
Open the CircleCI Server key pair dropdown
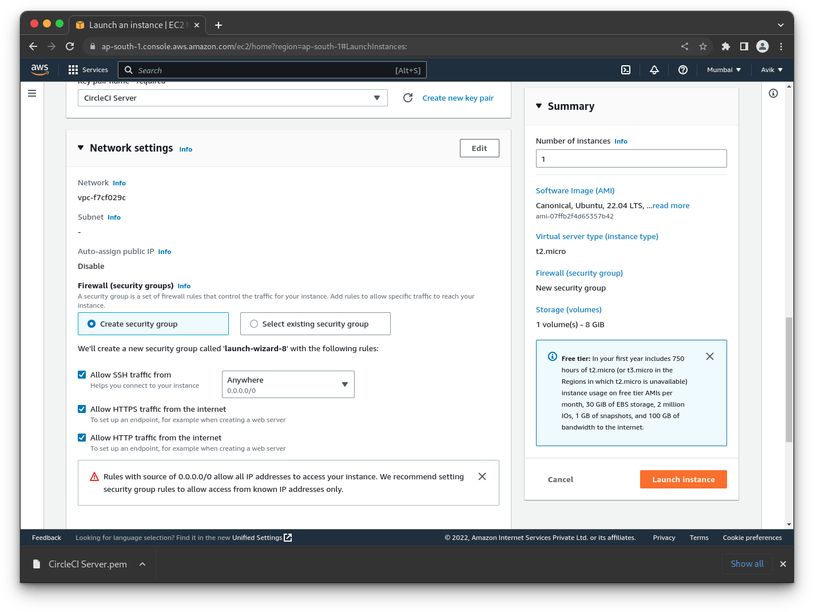click(x=232, y=98)
